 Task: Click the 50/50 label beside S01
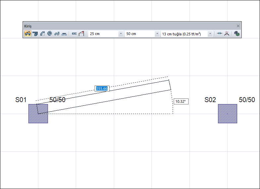57,99
